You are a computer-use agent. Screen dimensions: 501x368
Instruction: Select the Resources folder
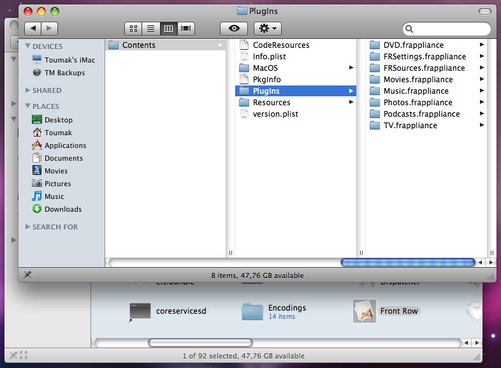coord(296,103)
